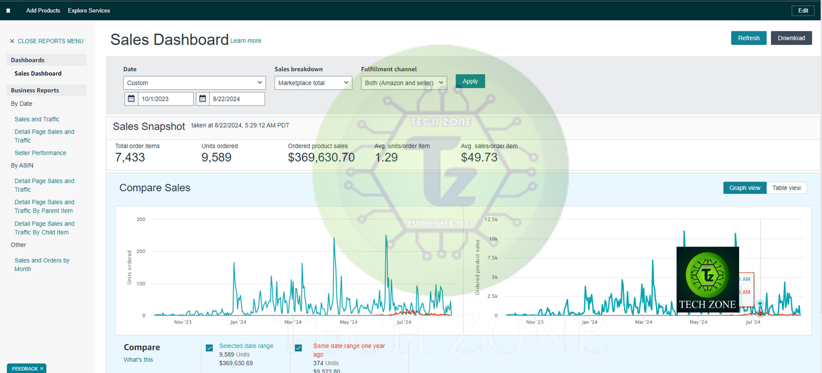Screen dimensions: 822x373
Task: Open the Fulfillment channel dropdown
Action: (x=404, y=83)
